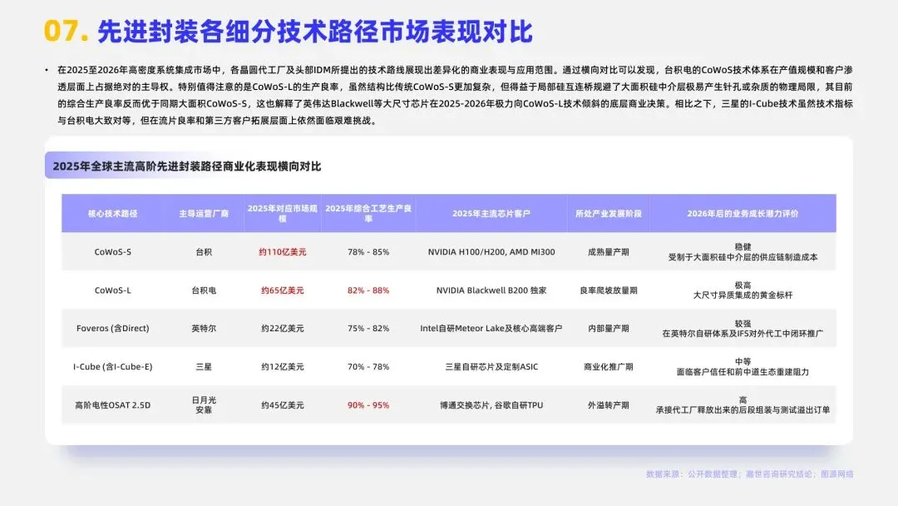Click column header 2026年后的业务成长潜力评价

(743, 214)
